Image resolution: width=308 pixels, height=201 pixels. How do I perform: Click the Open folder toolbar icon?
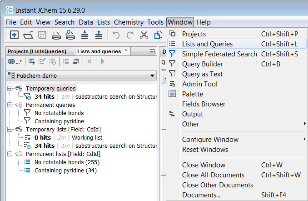pyautogui.click(x=28, y=35)
